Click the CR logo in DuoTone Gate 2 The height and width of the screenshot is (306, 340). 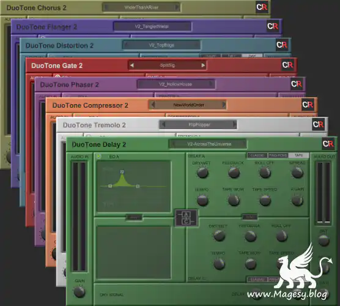tap(287, 65)
